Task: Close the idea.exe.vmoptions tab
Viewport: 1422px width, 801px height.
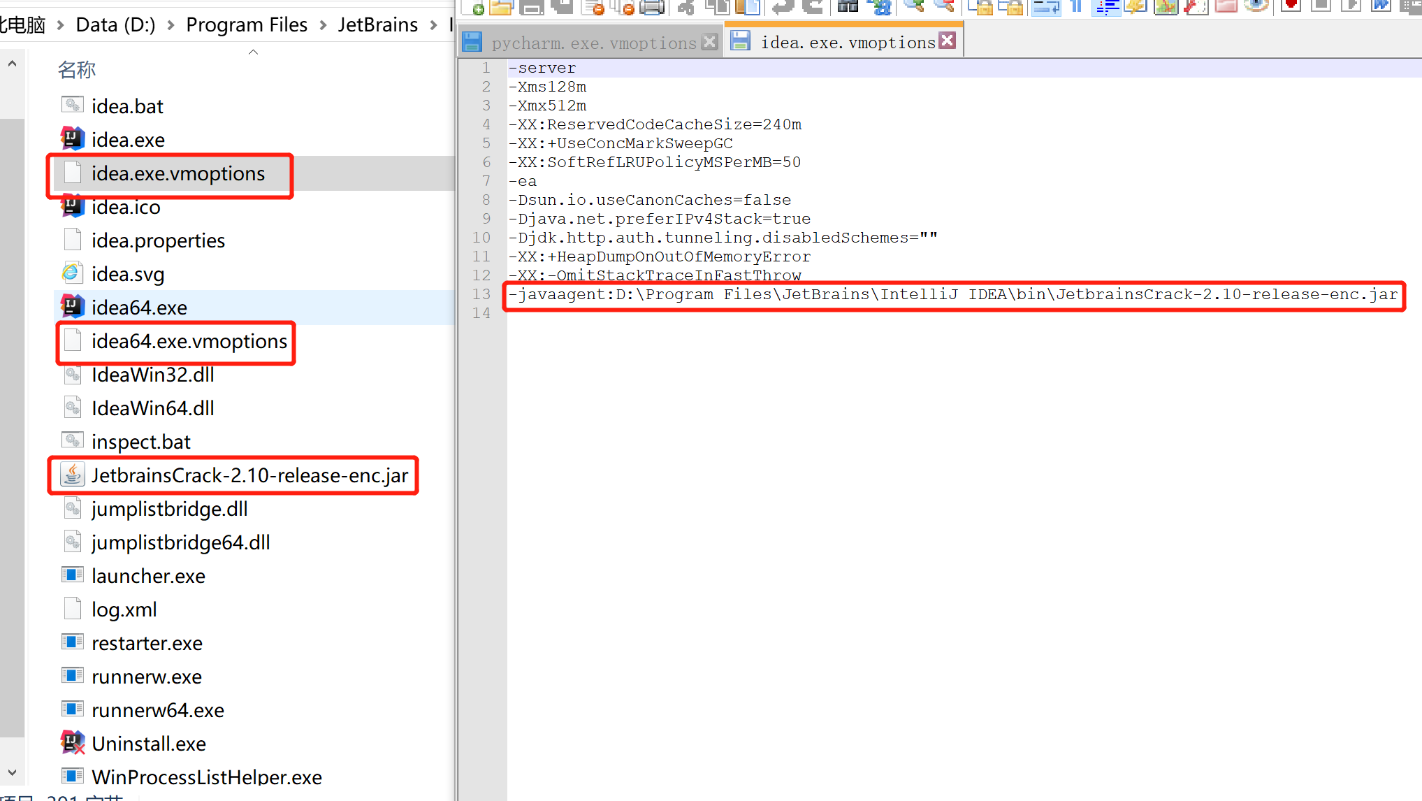Action: click(x=948, y=41)
